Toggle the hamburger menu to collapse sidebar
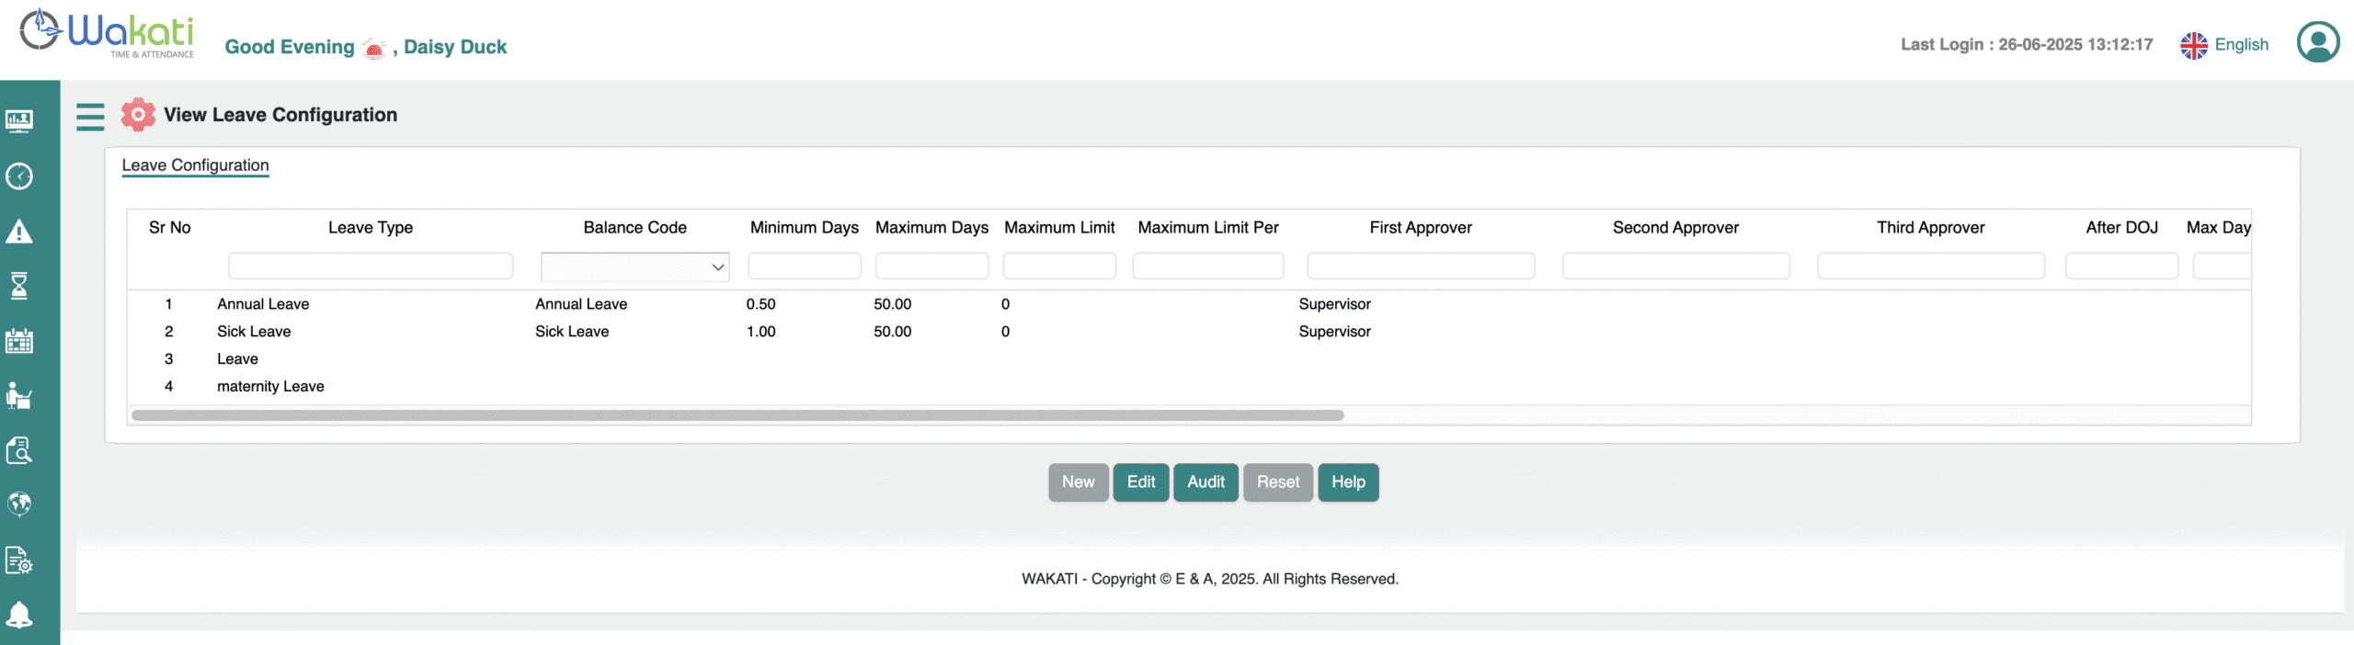 point(90,117)
